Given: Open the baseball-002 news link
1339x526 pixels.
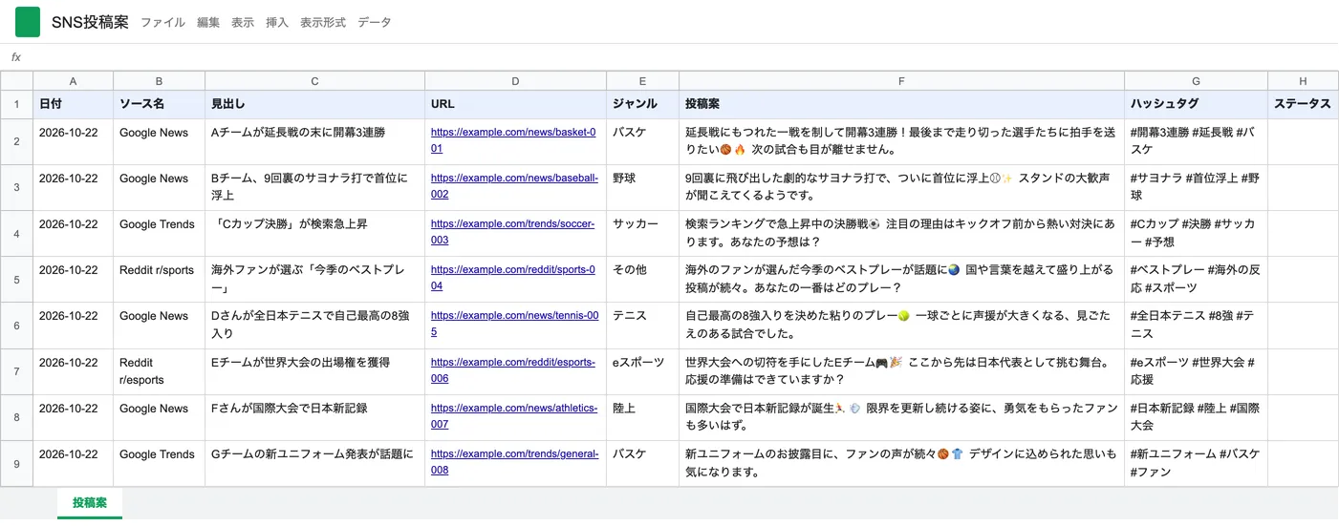Looking at the screenshot, I should 514,187.
